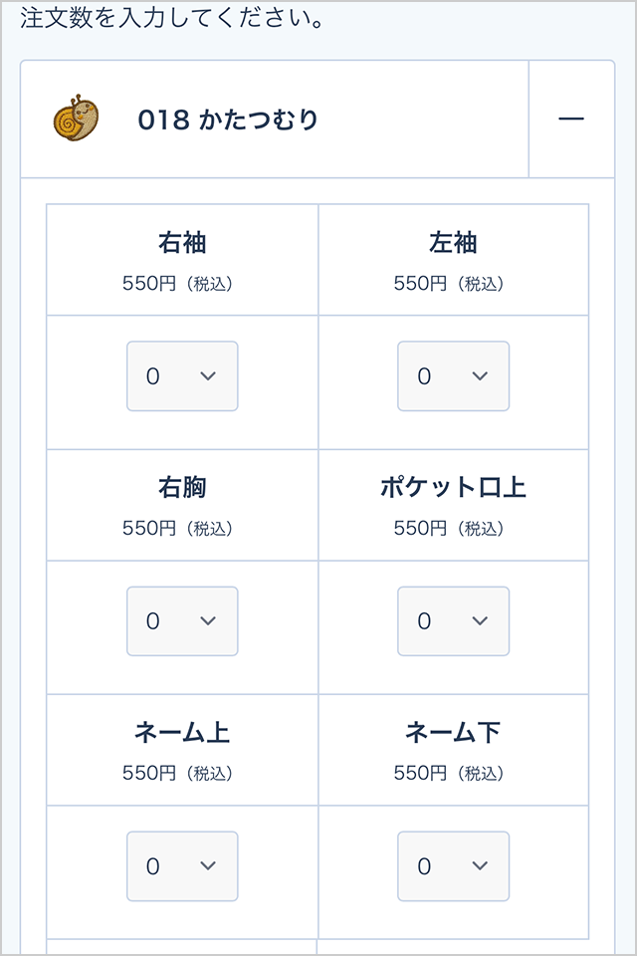Open the 左袖 quantity dropdown

(x=454, y=376)
